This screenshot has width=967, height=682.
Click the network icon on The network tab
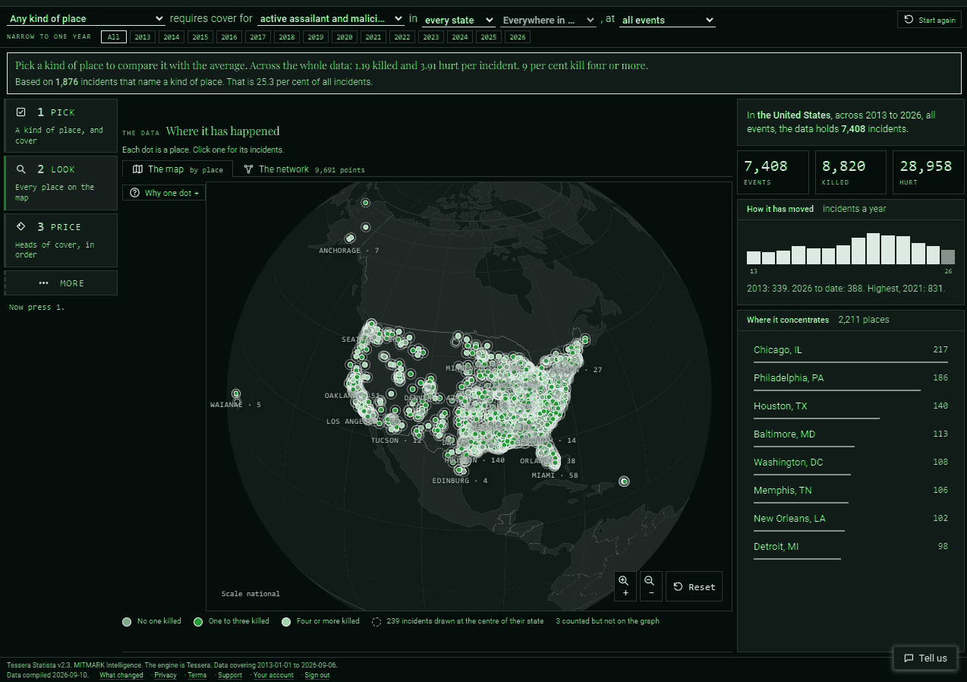pyautogui.click(x=248, y=169)
